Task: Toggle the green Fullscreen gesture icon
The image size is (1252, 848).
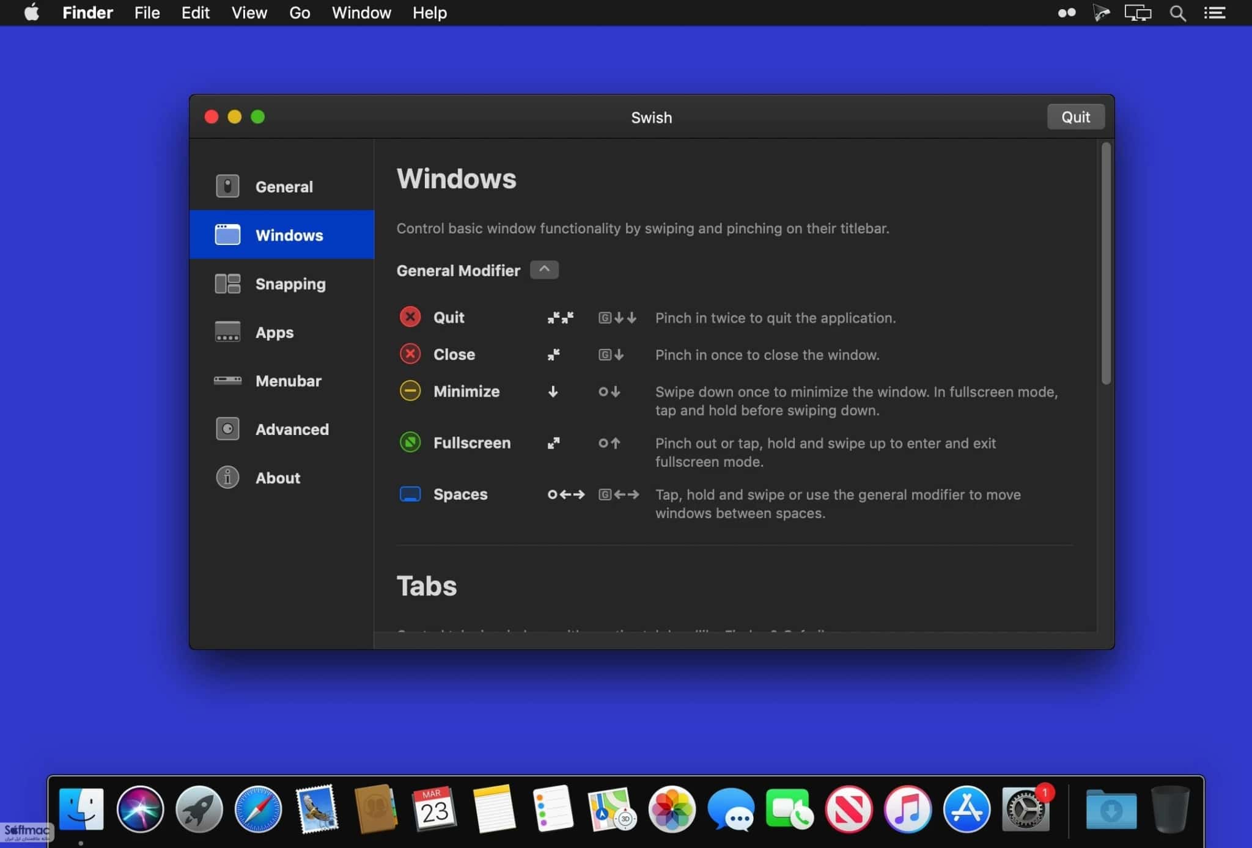Action: [410, 442]
